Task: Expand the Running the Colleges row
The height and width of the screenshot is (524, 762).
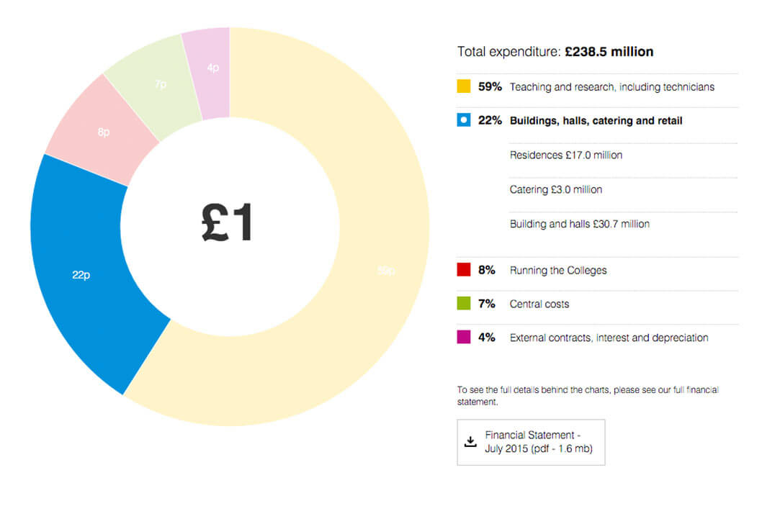Action: [558, 271]
